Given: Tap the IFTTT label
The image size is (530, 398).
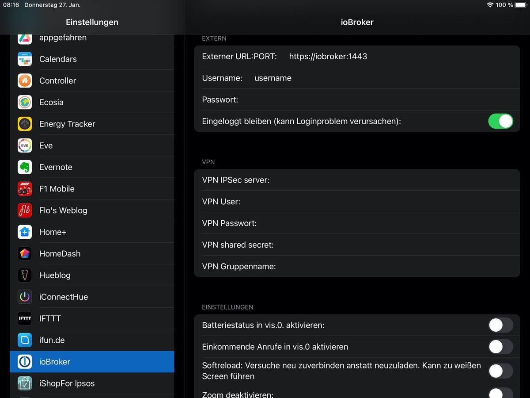Looking at the screenshot, I should point(50,318).
